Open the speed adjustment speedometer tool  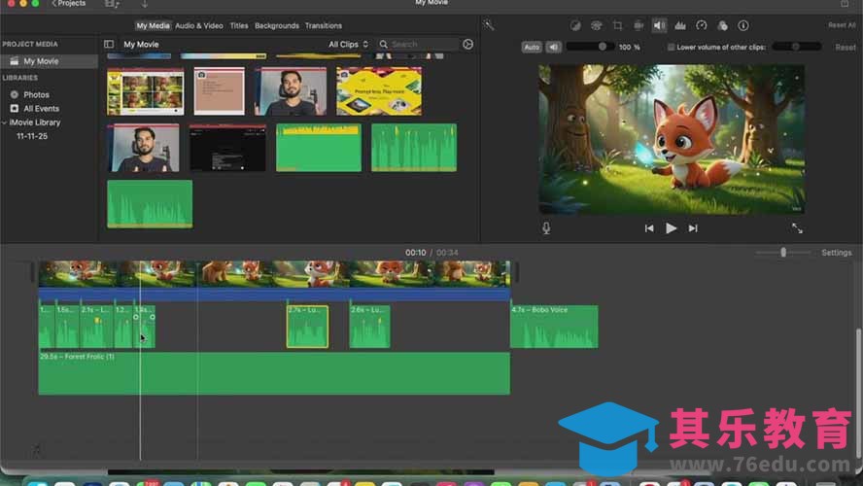tap(702, 25)
